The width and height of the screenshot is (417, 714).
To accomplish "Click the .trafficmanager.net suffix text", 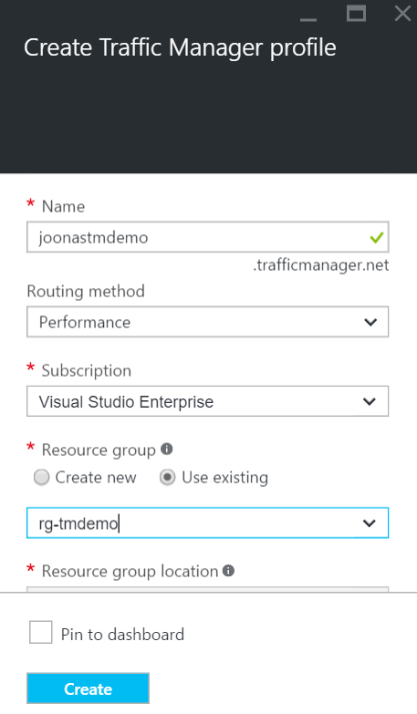I will pyautogui.click(x=321, y=265).
